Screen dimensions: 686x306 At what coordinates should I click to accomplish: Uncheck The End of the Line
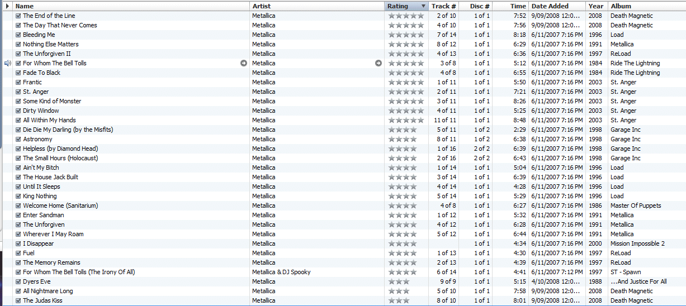coord(18,16)
